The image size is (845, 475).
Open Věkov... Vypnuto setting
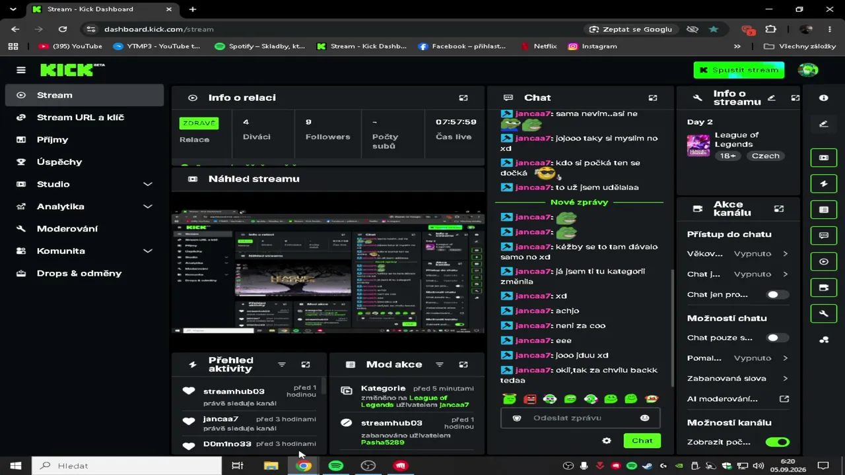(737, 253)
